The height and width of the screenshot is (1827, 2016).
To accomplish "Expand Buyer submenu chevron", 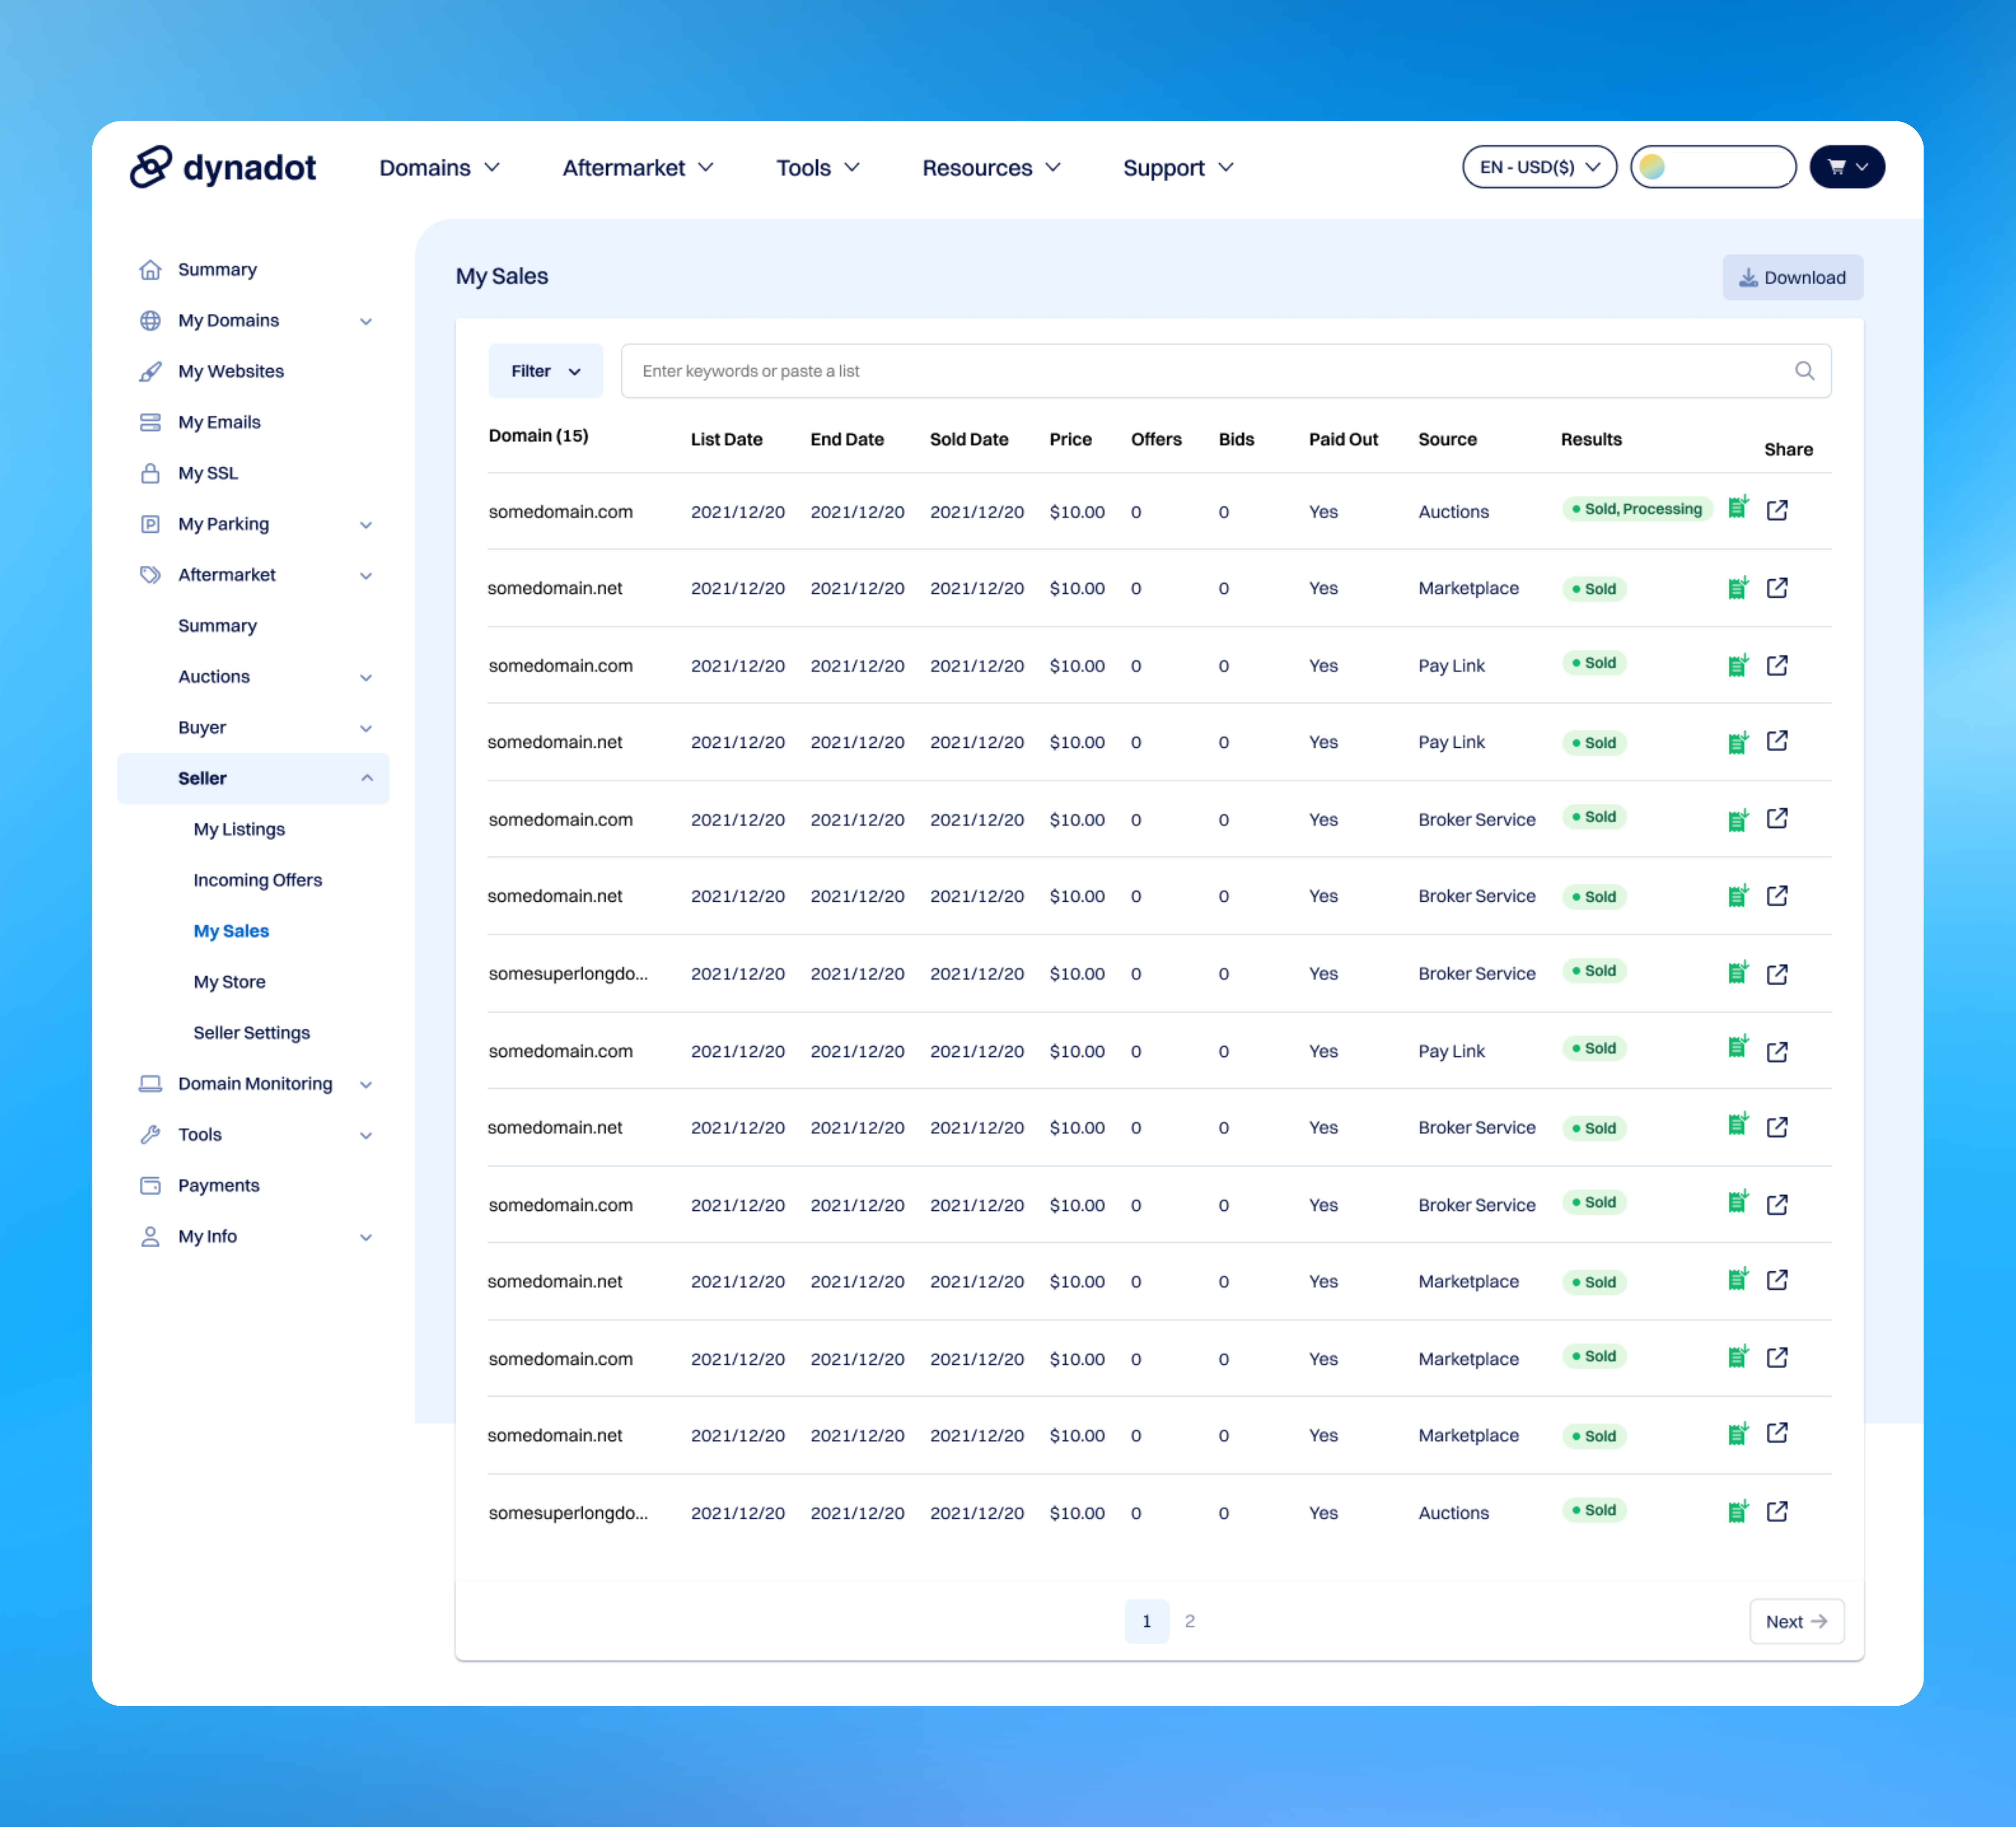I will [x=366, y=729].
